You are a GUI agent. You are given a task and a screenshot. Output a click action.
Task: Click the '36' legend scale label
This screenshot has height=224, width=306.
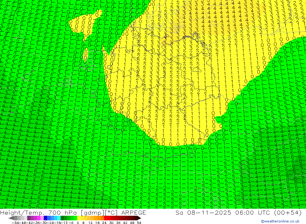(118, 223)
